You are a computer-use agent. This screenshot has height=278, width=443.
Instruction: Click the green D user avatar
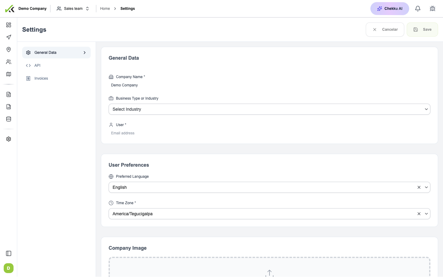tap(9, 268)
